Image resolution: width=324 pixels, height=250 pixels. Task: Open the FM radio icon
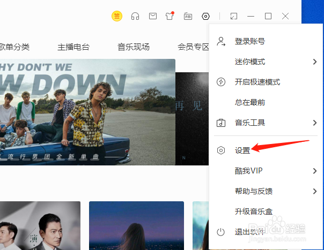188,16
